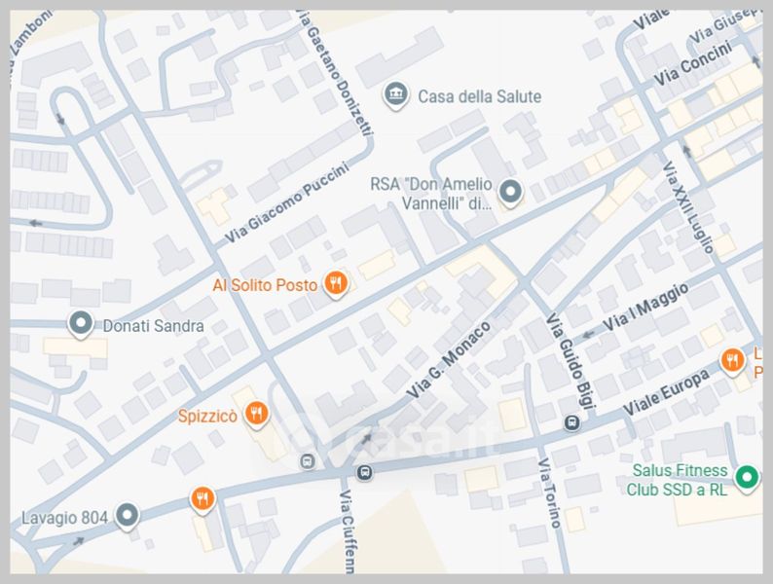Click the Via I Maggio street label
773x584 pixels.
point(645,307)
